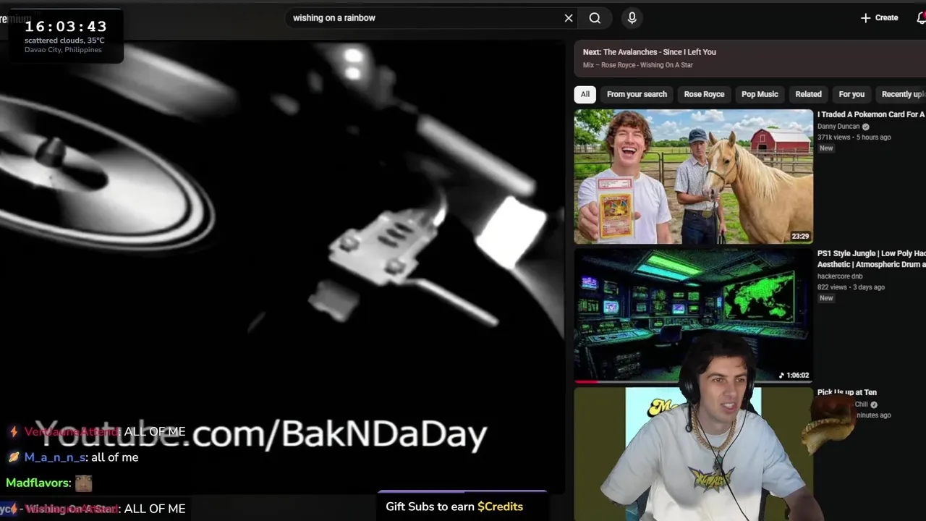Viewport: 926px width, 521px height.
Task: Open Danny Duncan channel link
Action: (x=838, y=127)
